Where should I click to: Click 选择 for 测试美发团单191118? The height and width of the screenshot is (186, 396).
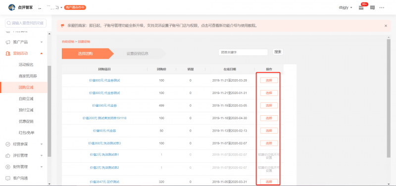269,118
